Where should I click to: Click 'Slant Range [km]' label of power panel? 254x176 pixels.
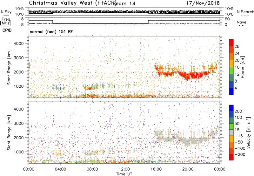coord(9,67)
